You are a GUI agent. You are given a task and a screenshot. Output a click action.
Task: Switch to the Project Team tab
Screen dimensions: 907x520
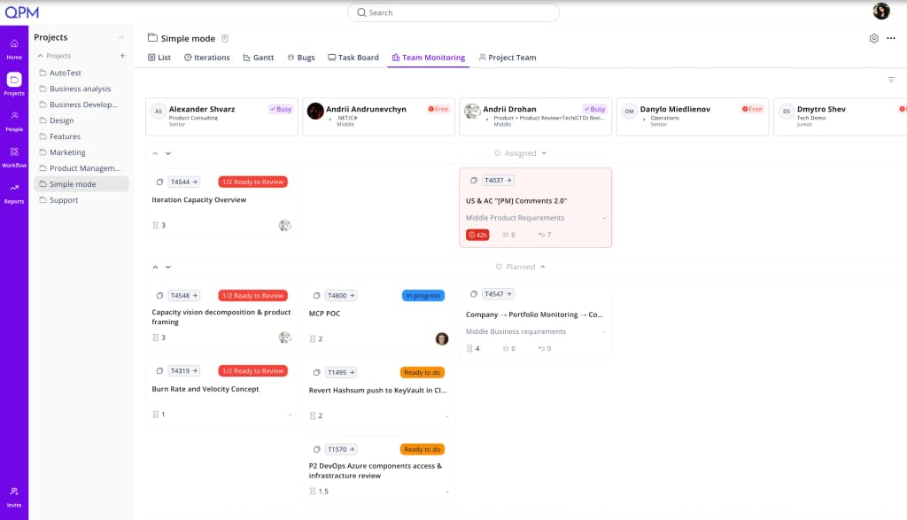508,58
